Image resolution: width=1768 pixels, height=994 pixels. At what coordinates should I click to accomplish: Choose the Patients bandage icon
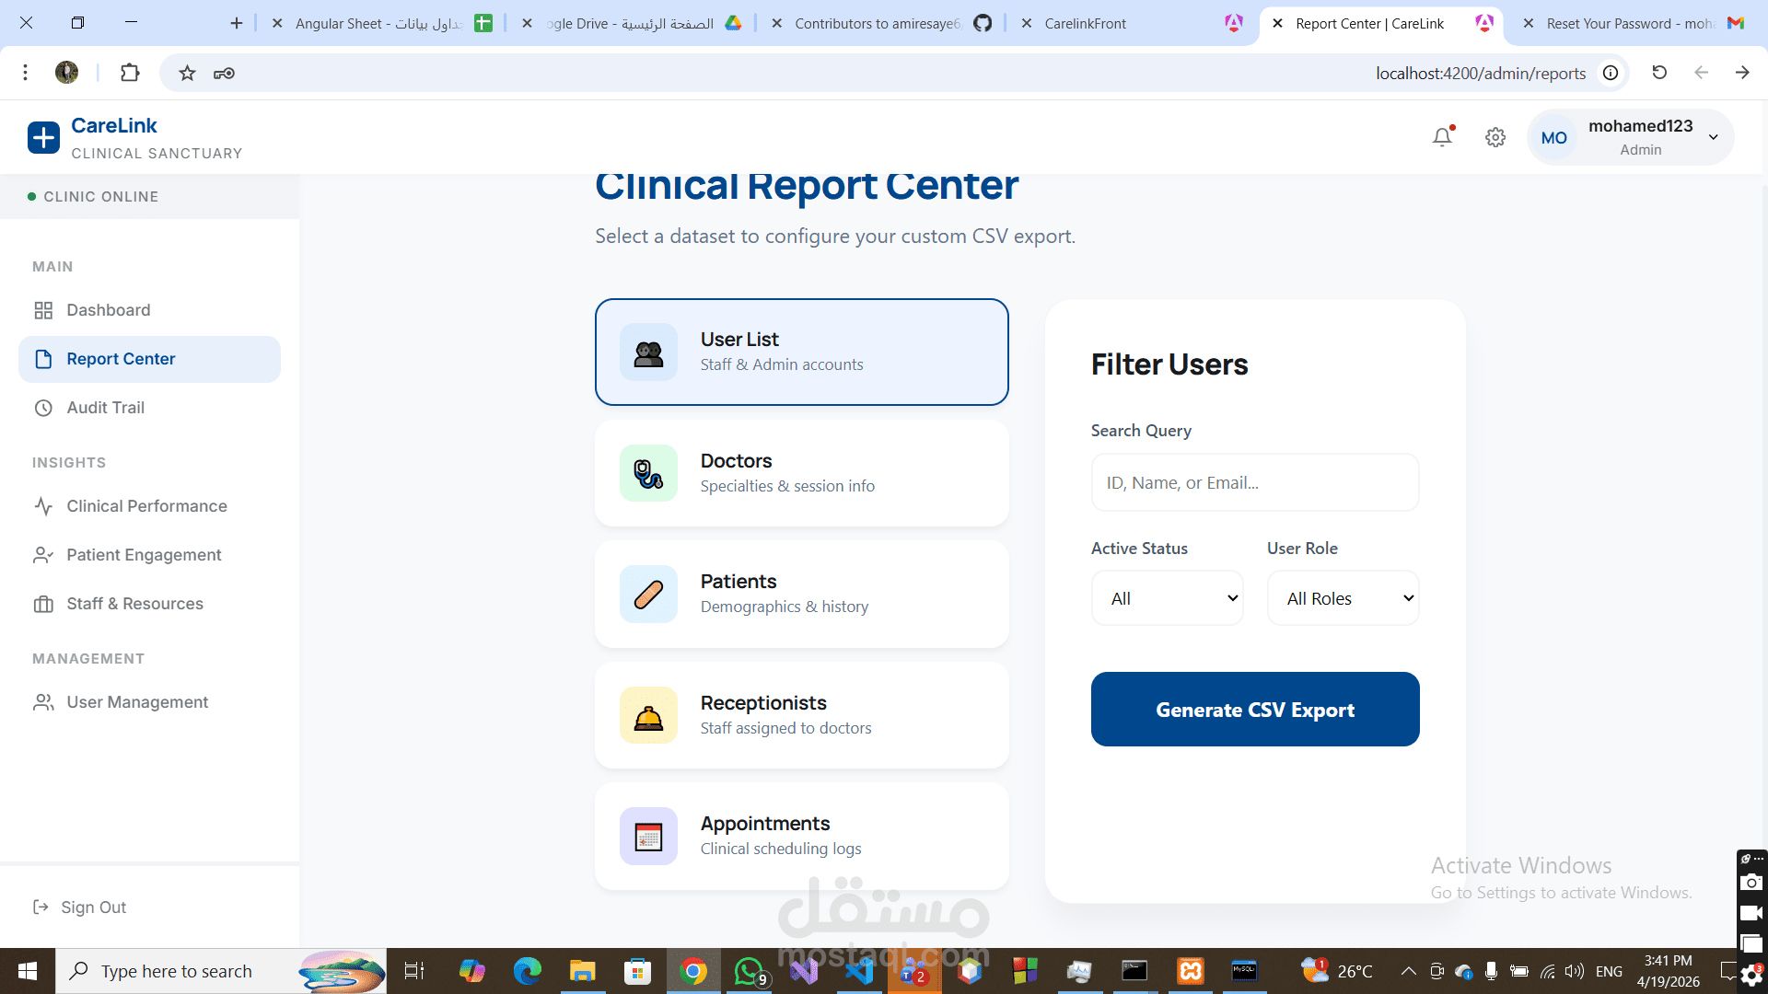click(x=648, y=595)
